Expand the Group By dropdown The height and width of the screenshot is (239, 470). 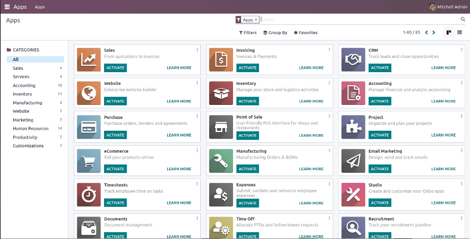pos(275,33)
